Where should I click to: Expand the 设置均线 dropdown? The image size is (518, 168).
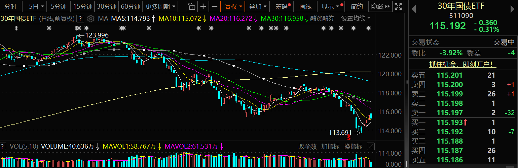(356, 19)
